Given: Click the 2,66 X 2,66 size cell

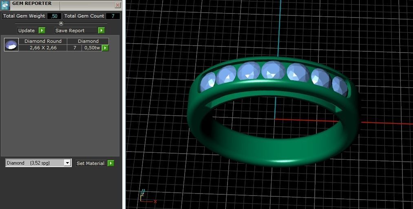Looking at the screenshot, I should pos(43,48).
